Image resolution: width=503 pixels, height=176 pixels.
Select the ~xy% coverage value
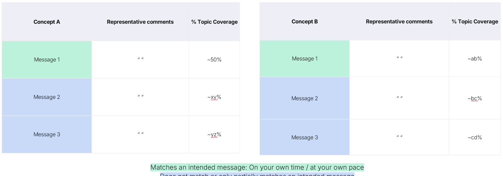[214, 97]
